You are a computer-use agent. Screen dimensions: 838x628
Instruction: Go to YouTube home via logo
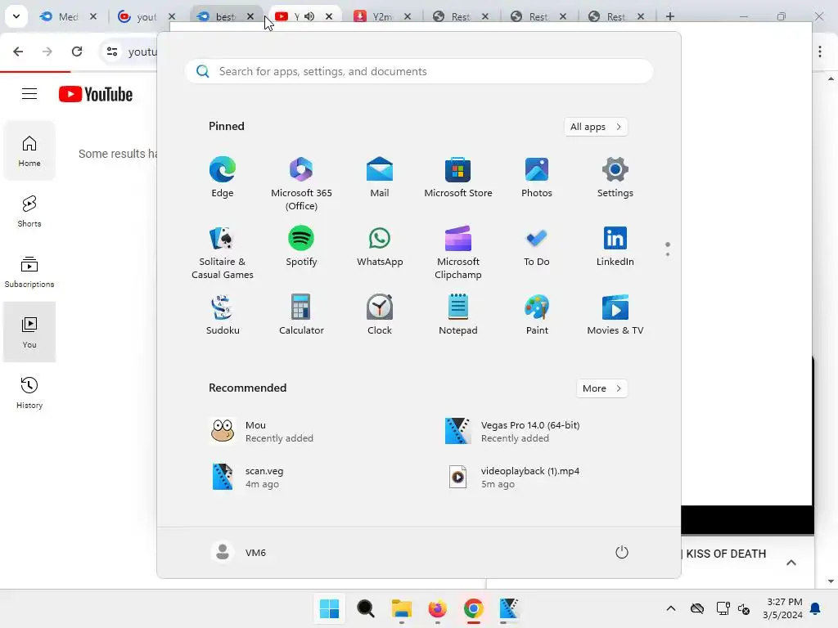(x=96, y=94)
